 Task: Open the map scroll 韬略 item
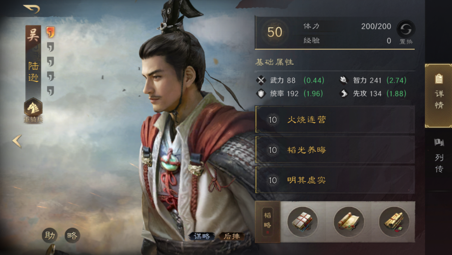pos(348,222)
